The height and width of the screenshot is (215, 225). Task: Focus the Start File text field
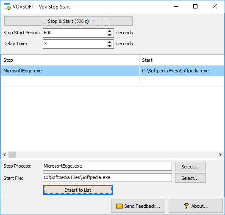click(x=107, y=178)
